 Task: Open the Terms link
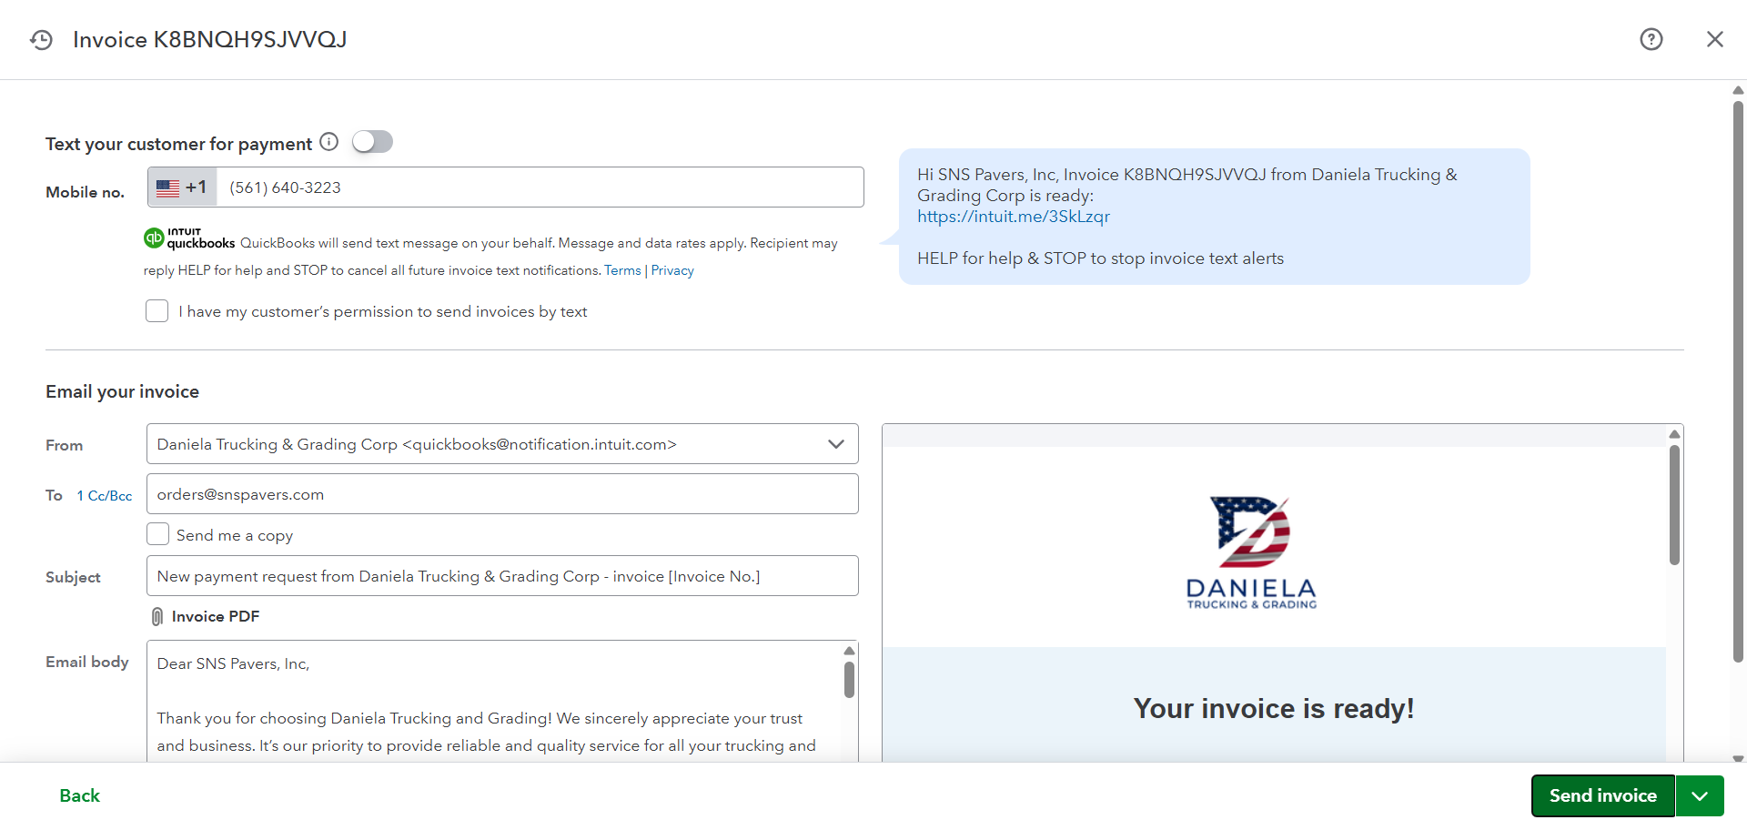tap(622, 270)
